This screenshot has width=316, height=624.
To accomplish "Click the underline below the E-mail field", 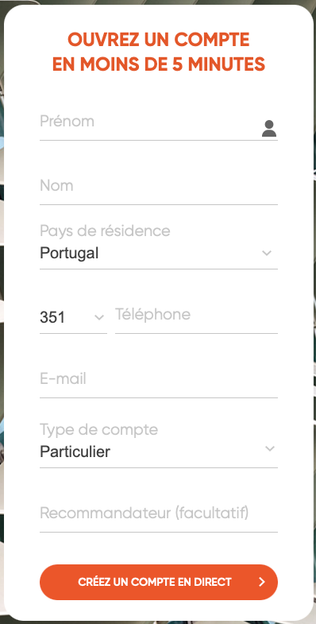I will [x=159, y=397].
